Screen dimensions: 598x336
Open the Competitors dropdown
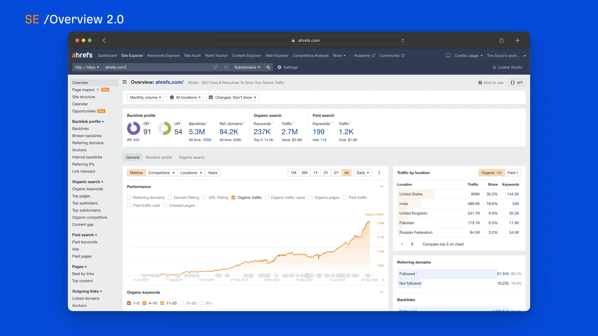[x=161, y=173]
